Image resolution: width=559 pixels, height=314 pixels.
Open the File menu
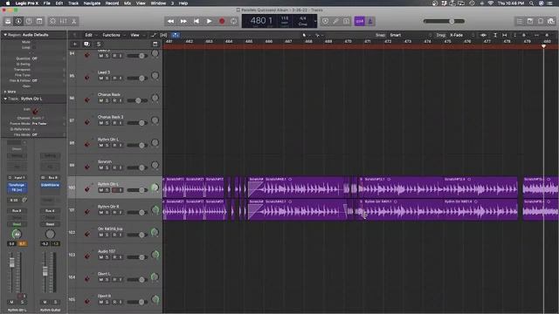coord(46,3)
